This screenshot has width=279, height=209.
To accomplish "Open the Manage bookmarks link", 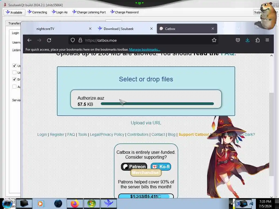I will pyautogui.click(x=144, y=50).
